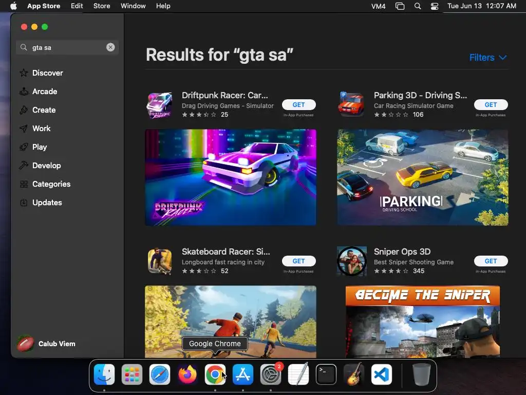This screenshot has width=526, height=395.
Task: View Become the Sniper screenshot
Action: point(423,321)
